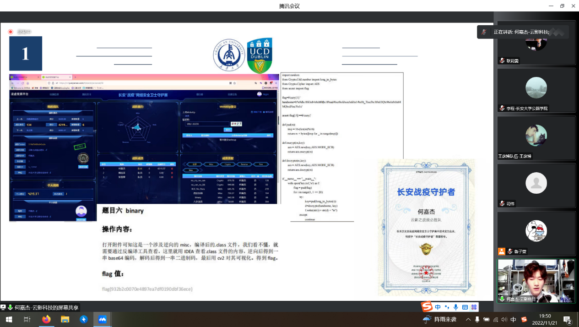Click the Sogou voice input microphone
579x327 pixels.
(x=455, y=307)
